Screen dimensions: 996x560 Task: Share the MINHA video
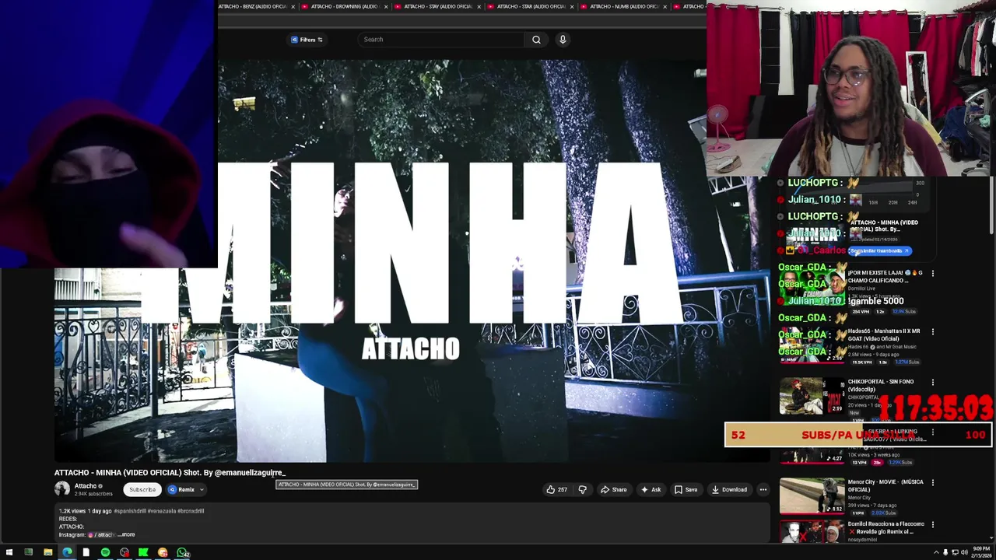[613, 489]
